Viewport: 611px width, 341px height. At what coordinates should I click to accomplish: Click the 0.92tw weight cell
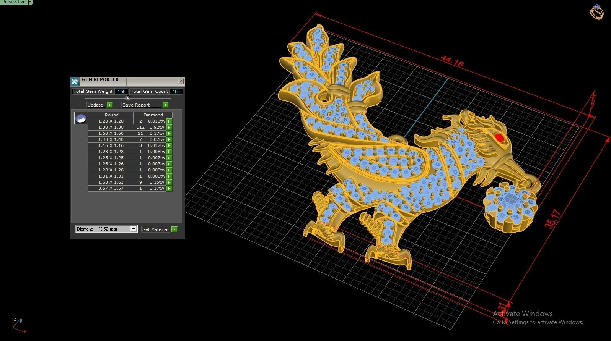(x=157, y=127)
